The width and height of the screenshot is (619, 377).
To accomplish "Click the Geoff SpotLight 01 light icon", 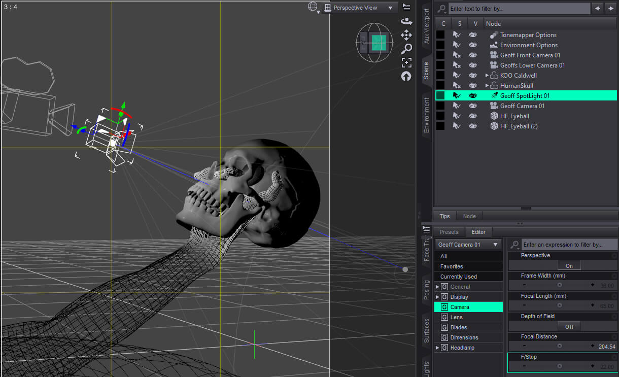I will coord(494,95).
